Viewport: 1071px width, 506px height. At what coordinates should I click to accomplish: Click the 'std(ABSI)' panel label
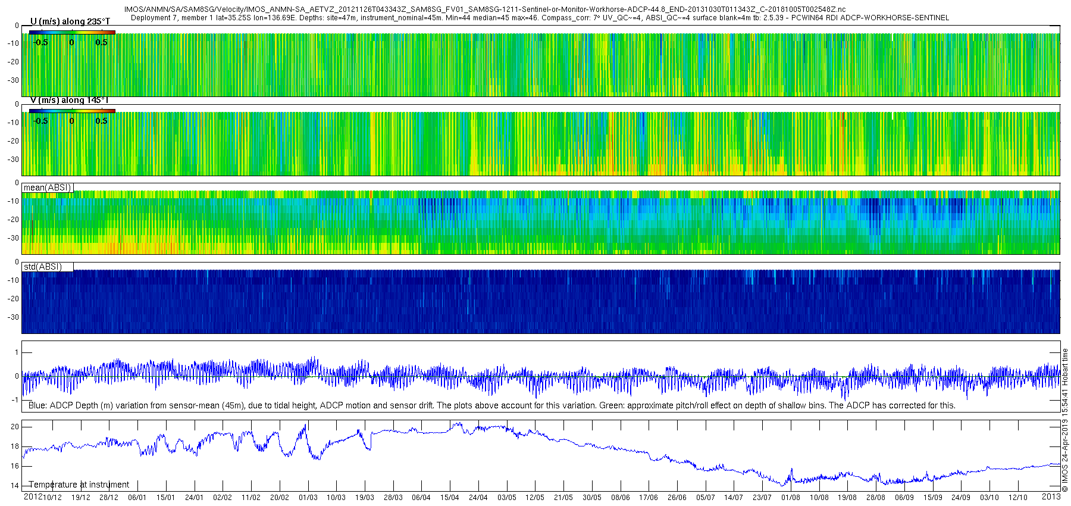click(x=43, y=266)
